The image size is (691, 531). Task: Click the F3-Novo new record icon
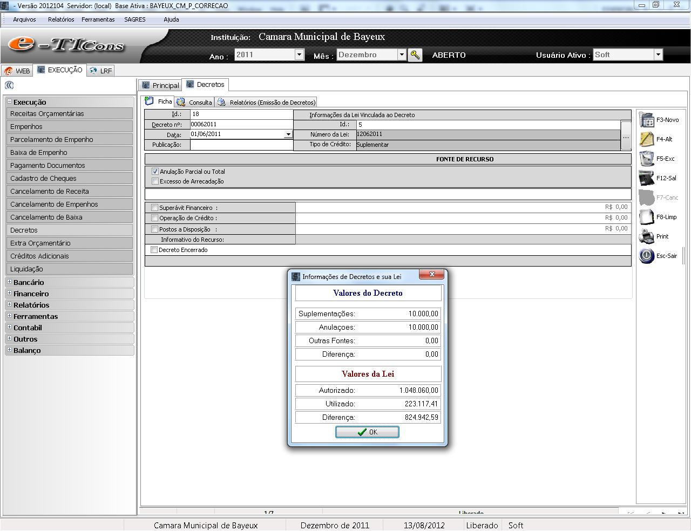[x=647, y=120]
